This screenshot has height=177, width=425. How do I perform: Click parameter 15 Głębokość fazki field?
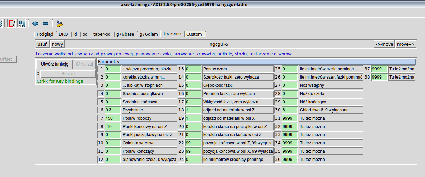point(193,85)
